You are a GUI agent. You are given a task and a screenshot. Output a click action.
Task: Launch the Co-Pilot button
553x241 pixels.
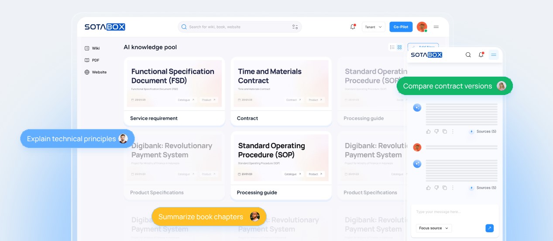pos(401,27)
